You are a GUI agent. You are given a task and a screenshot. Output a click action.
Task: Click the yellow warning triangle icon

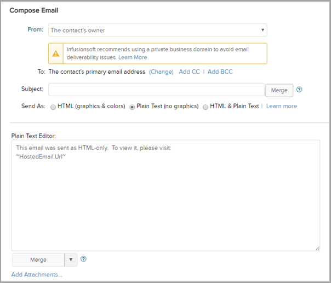[x=56, y=54]
